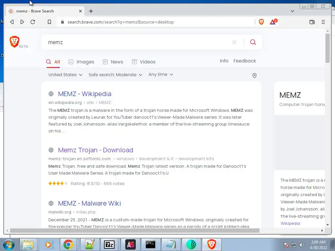Open the Brave Wallet icon
Viewport: 335px width, 251px height.
(x=312, y=22)
